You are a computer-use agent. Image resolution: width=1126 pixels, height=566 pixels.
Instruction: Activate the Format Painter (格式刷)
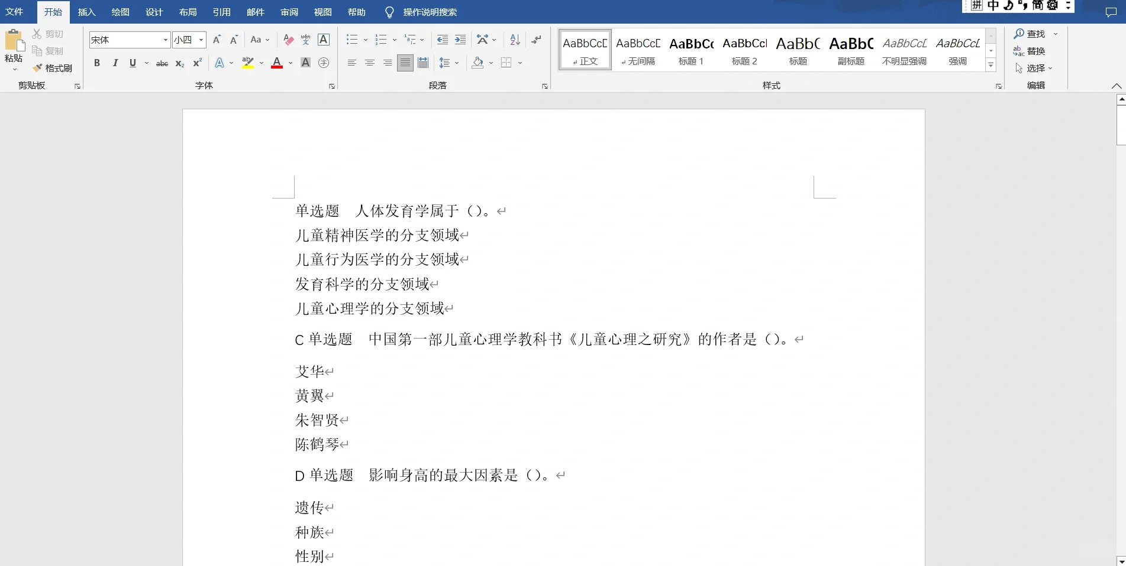point(52,68)
